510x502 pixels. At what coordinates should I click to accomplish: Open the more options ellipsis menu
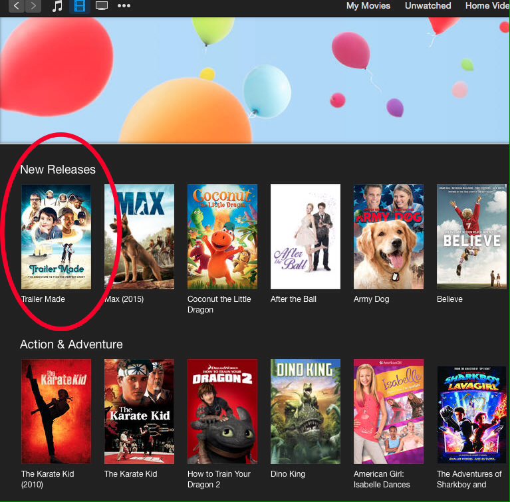(x=124, y=5)
